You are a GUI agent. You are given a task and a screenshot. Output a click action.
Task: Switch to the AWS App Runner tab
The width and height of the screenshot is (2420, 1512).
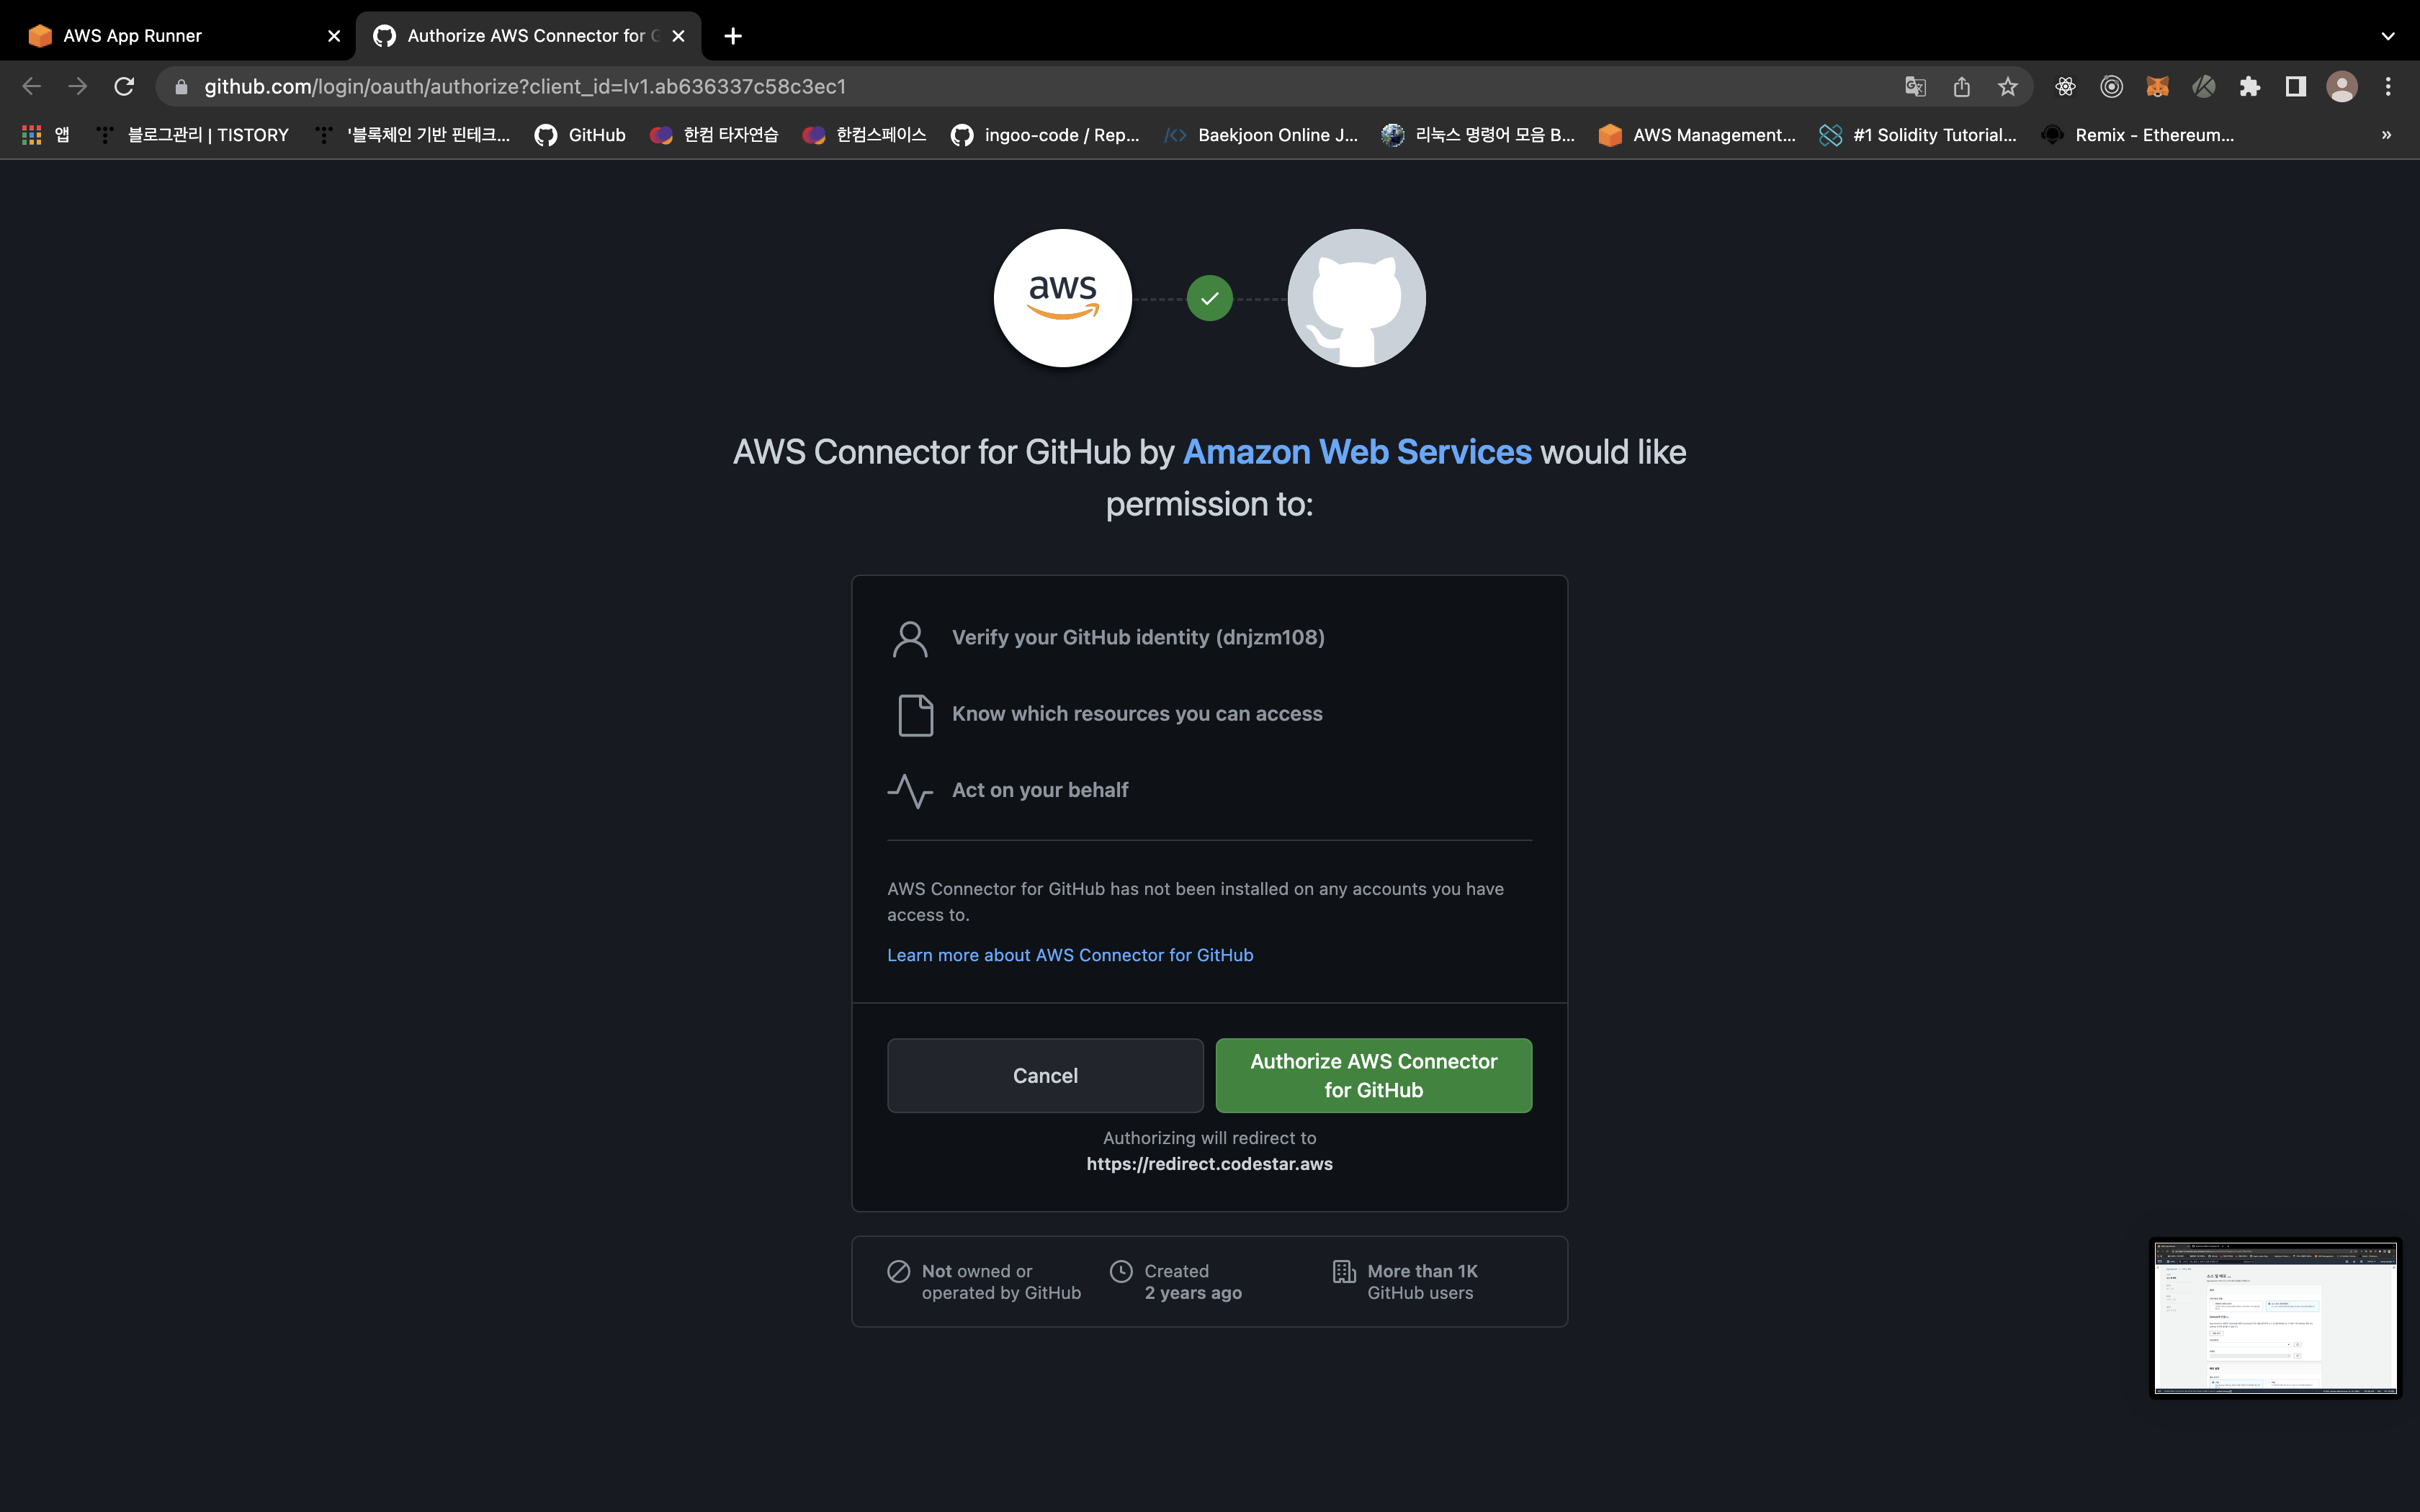(x=180, y=36)
